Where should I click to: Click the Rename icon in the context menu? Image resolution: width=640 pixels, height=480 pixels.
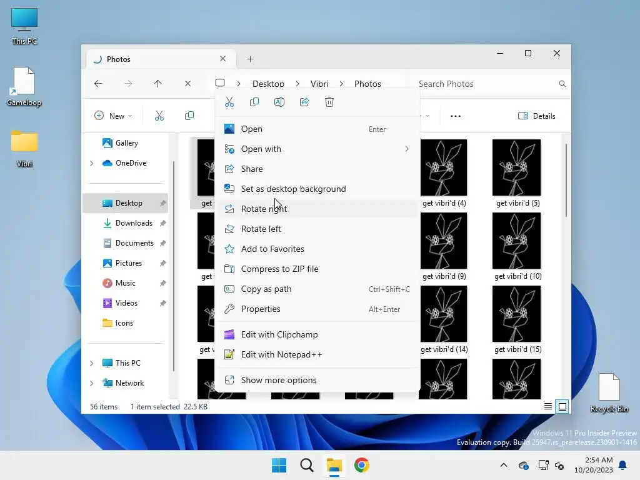click(x=279, y=102)
